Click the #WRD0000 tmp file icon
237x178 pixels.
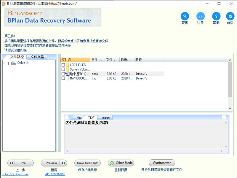pyautogui.click(x=68, y=78)
